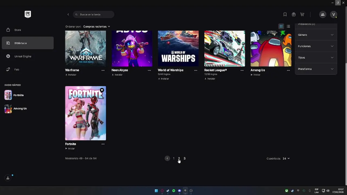Screen dimensions: 347x195
Task: Click Iniciar under Fortnite
Action: click(x=70, y=149)
